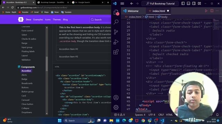The height and width of the screenshot is (124, 222).
Task: Open the Run and Debug icon
Action: pos(116,42)
